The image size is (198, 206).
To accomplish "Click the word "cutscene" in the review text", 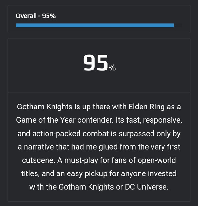I will tap(37, 160).
